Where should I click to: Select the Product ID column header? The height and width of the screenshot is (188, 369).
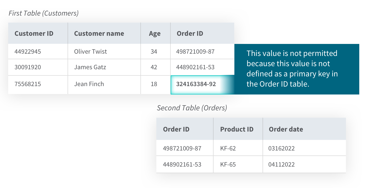click(x=238, y=129)
